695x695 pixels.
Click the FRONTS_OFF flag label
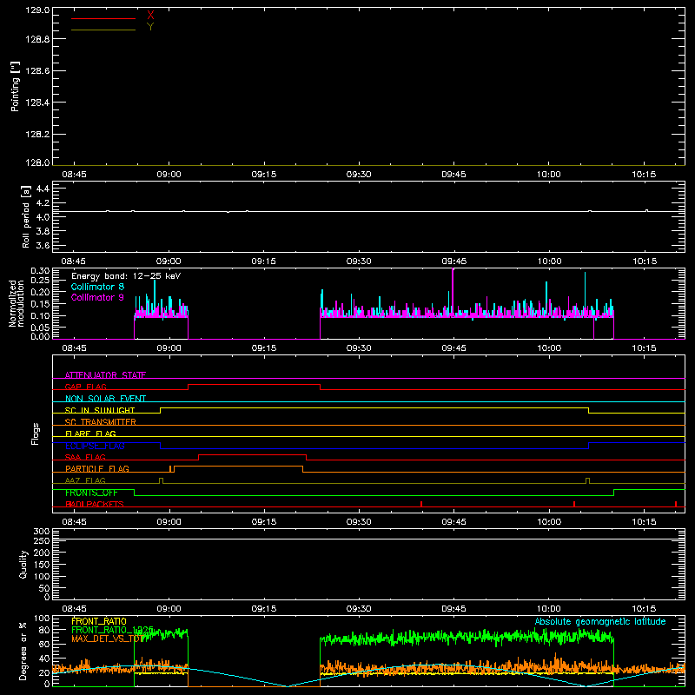click(x=91, y=493)
